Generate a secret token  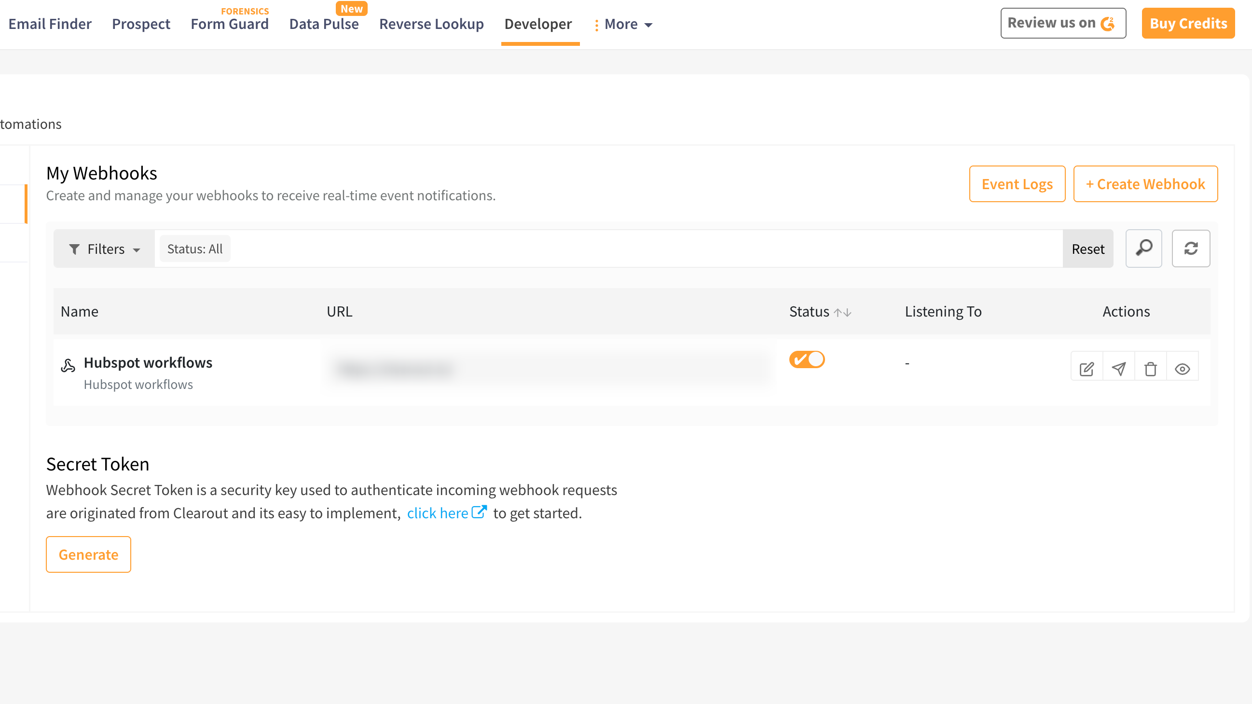88,554
